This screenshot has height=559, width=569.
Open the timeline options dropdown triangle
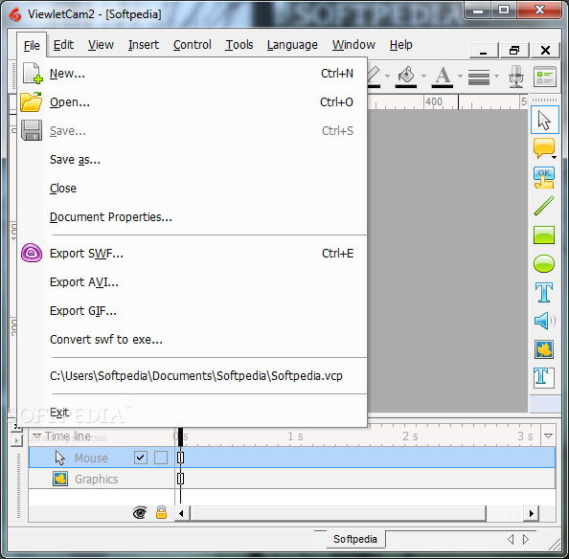click(x=548, y=436)
